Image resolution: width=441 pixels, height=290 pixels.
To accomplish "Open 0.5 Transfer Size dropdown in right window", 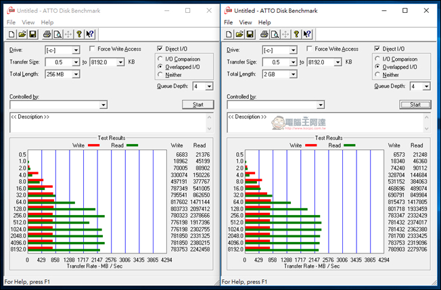I will tap(293, 62).
